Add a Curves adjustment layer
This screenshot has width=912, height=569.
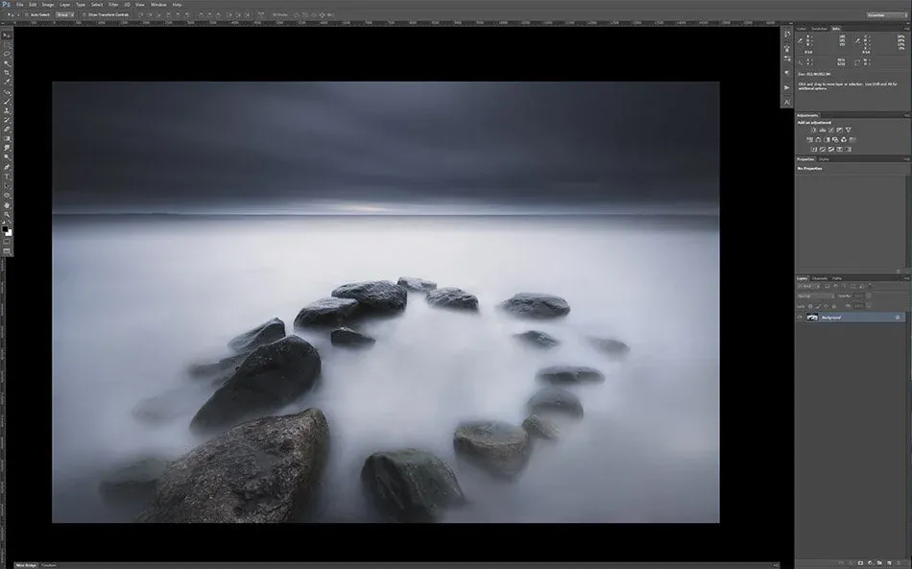[x=831, y=130]
